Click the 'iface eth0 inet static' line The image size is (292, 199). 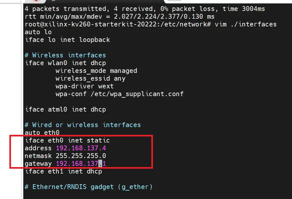pyautogui.click(x=67, y=140)
